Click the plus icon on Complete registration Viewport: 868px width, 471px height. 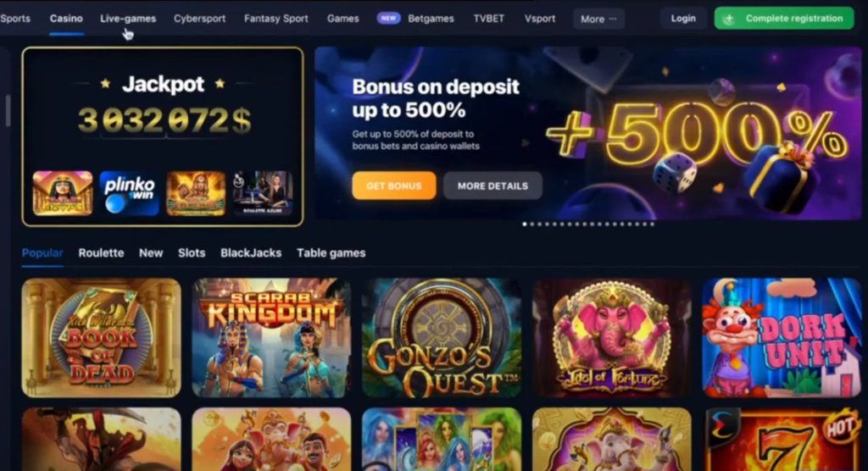(x=729, y=19)
